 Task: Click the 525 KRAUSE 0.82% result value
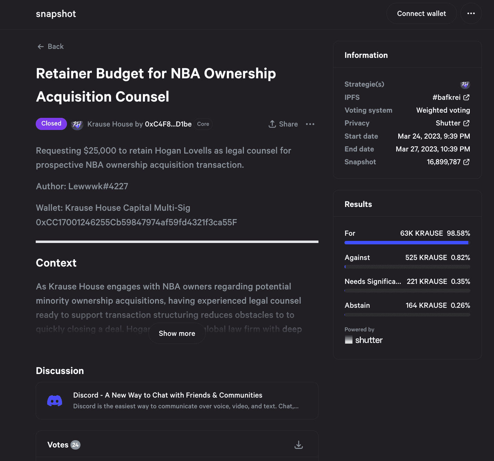click(x=437, y=258)
